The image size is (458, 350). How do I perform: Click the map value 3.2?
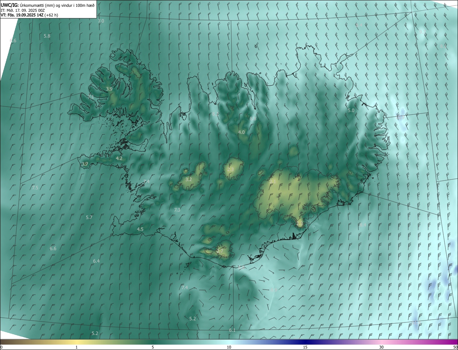point(189,179)
